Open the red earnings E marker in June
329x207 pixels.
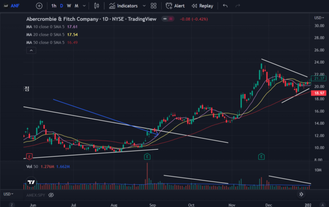29,156
